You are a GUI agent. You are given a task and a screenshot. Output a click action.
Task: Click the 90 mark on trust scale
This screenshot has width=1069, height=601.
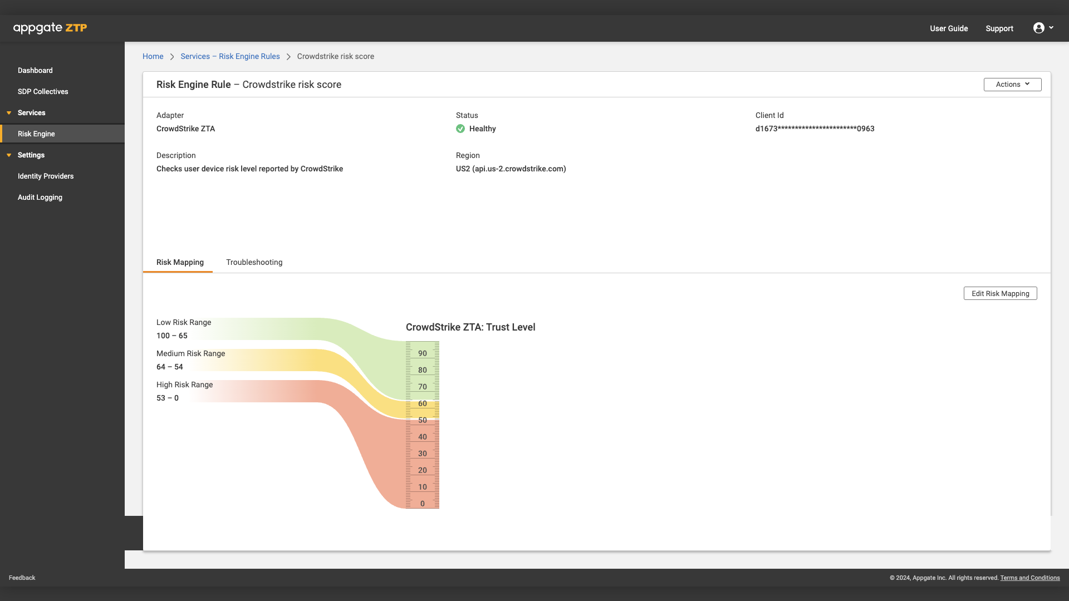pyautogui.click(x=423, y=353)
